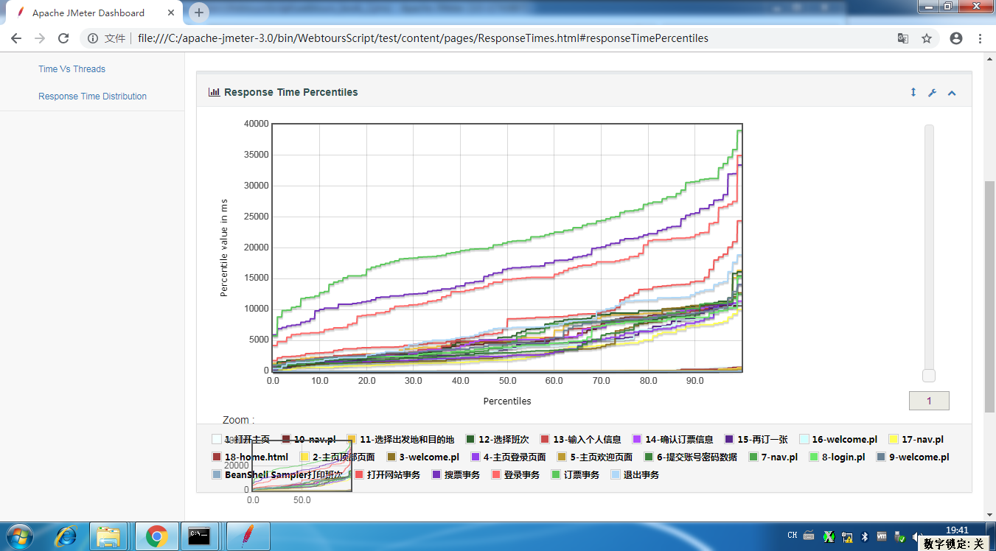Toggle the 17-nav.pl legend series
The height and width of the screenshot is (551, 996).
[916, 440]
